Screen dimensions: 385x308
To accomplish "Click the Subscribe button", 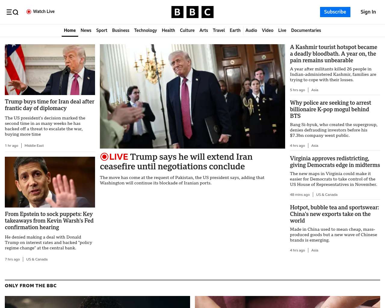I will point(335,12).
